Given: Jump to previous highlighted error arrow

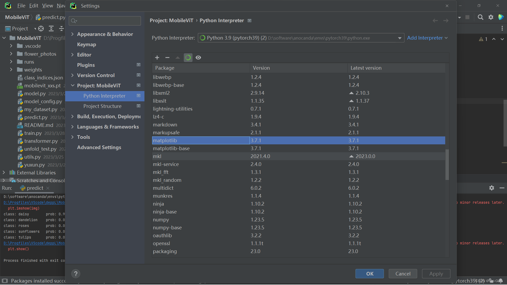Looking at the screenshot, I should click(x=494, y=39).
